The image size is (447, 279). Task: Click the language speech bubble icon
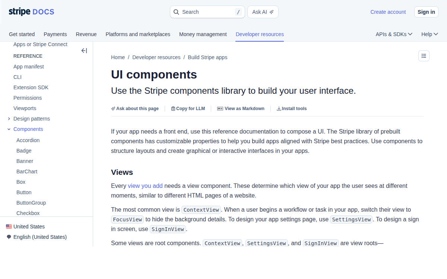pos(9,237)
